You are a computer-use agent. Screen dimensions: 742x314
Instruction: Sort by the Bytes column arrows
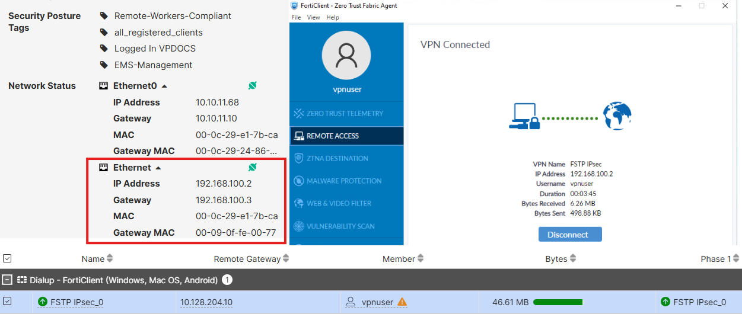[573, 258]
